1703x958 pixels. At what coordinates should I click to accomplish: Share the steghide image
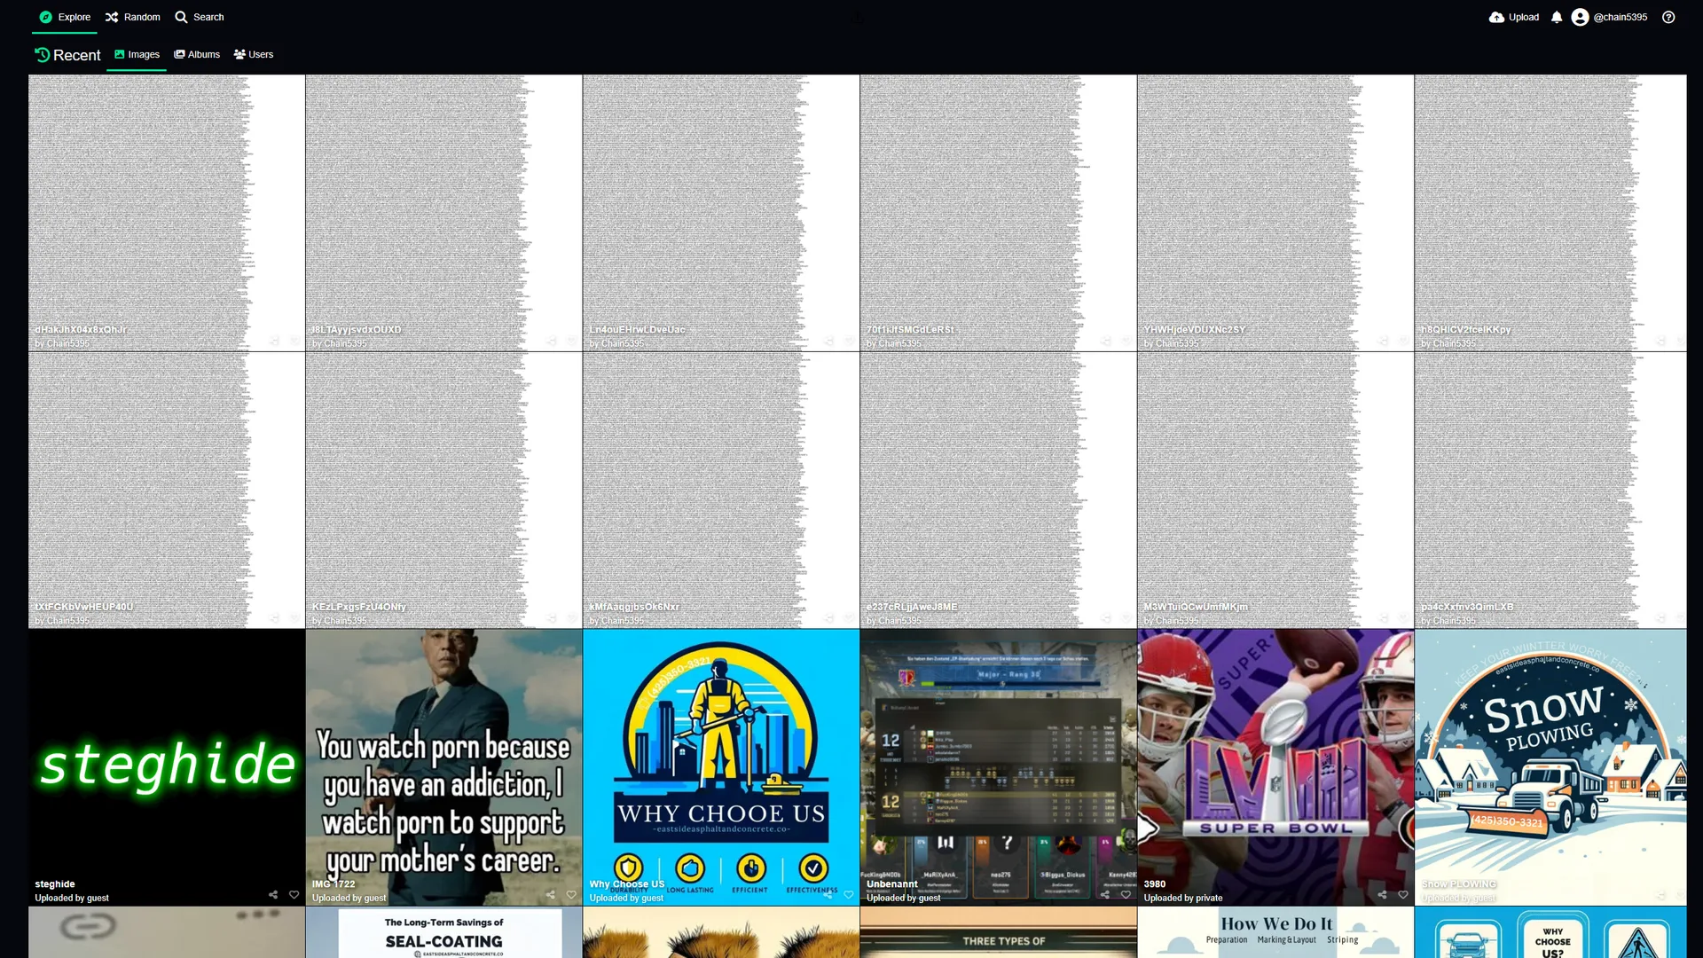click(x=273, y=895)
